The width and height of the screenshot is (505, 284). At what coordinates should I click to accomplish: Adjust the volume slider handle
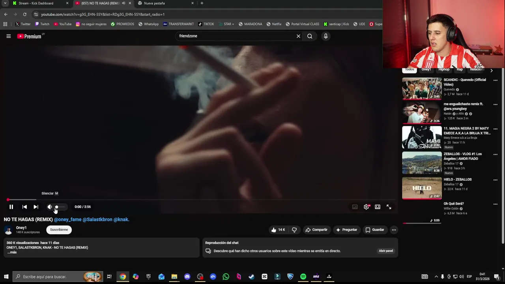point(56,207)
